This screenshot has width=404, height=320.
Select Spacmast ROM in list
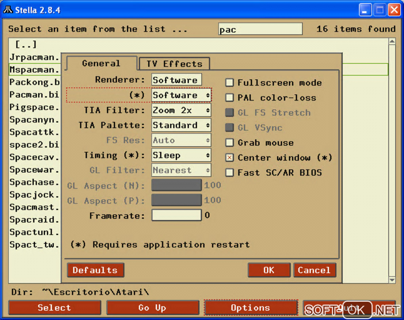coord(34,207)
